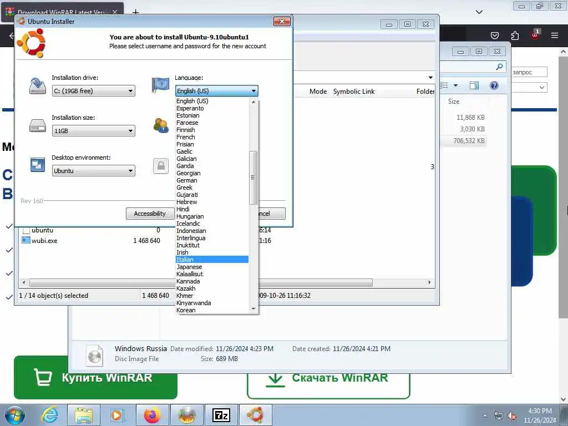Open Firefox list all tabs chevron
Screen dimensions: 568x426
479,12
